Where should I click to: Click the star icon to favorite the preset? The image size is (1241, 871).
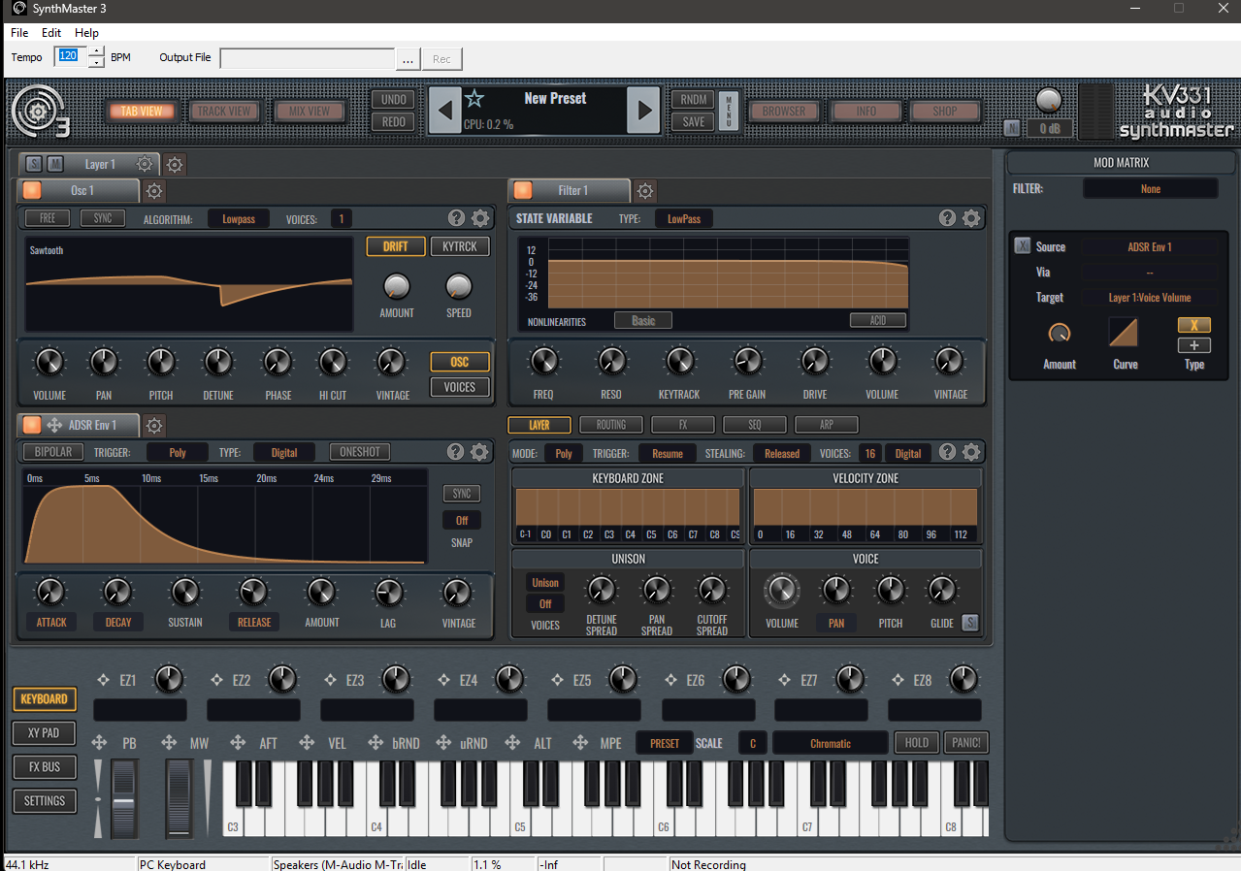pos(473,97)
